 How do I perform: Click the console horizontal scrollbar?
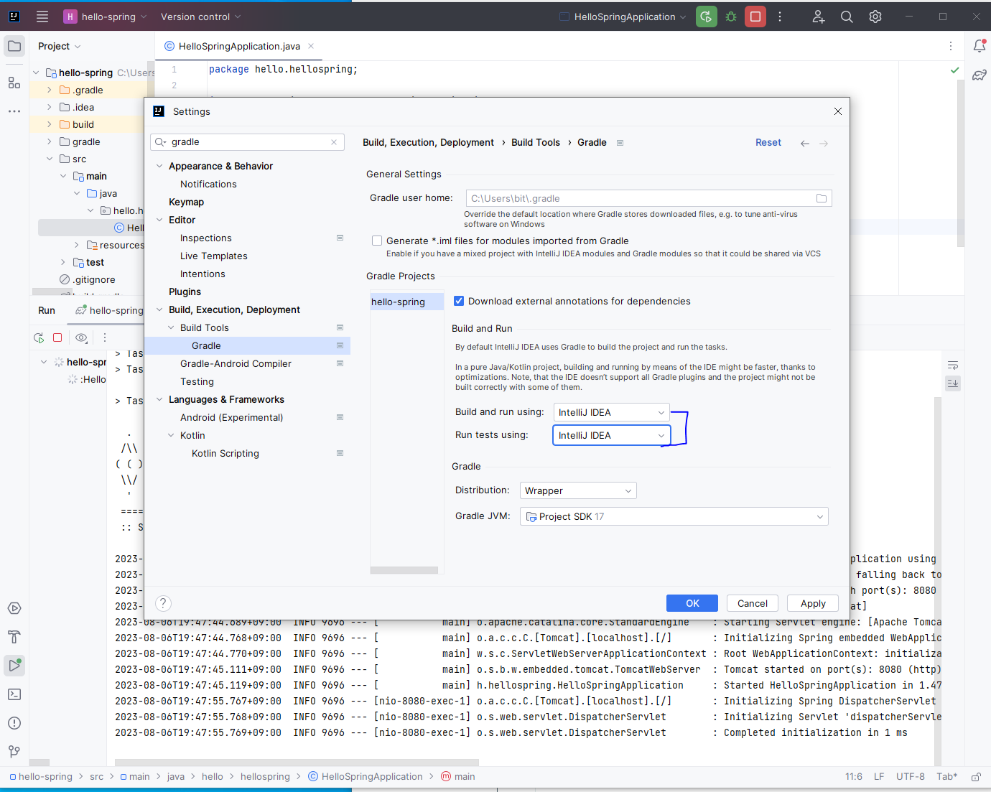[x=297, y=763]
